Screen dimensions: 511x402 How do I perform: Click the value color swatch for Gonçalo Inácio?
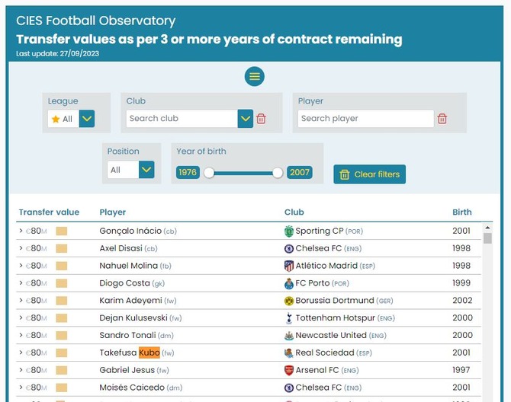point(62,231)
